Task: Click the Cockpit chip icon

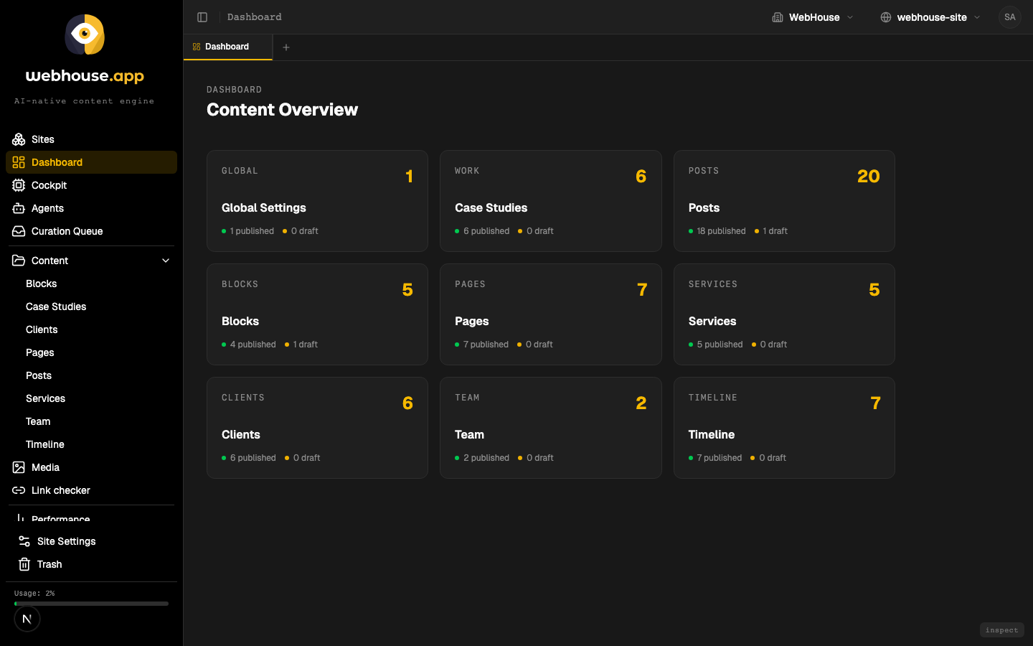Action: point(19,185)
